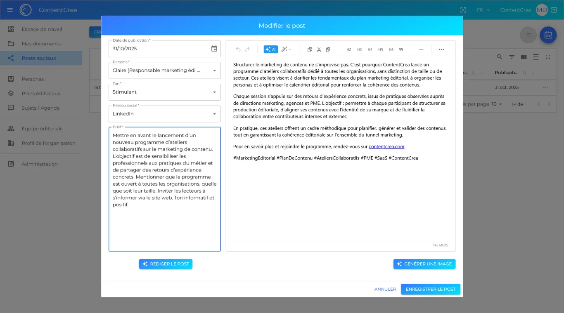Open the Ton dropdown showing Stimulant

point(214,92)
